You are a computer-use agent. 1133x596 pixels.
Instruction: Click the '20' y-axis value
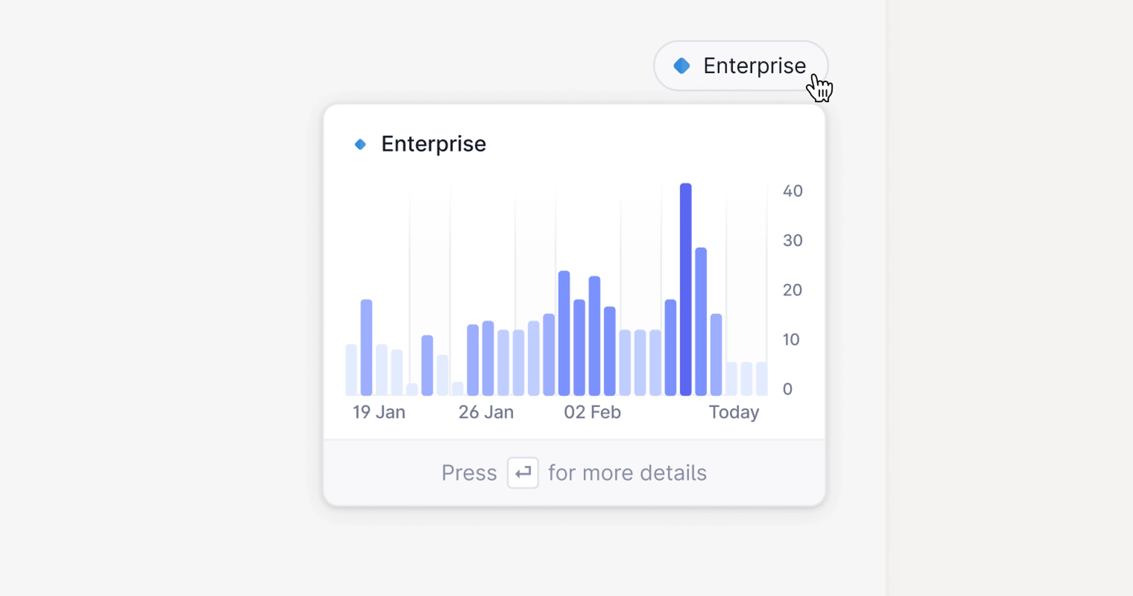793,290
